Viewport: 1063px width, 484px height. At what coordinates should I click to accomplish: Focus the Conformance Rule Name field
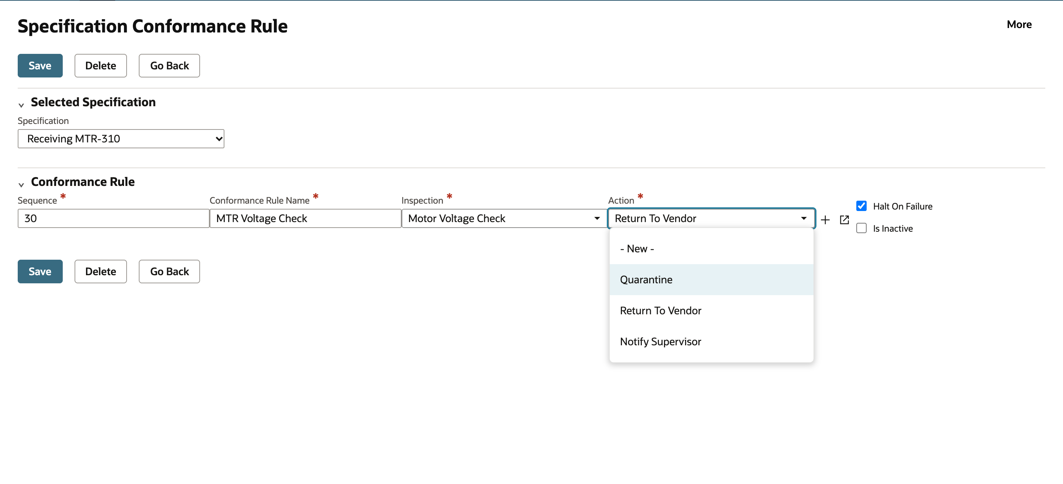[305, 218]
